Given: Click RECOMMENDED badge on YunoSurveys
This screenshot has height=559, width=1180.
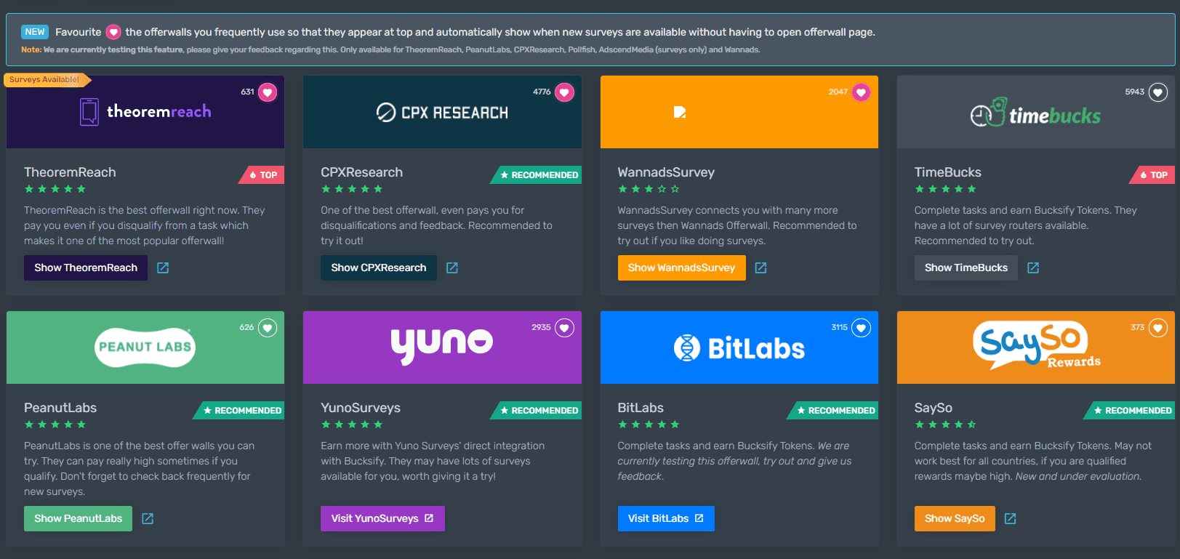Looking at the screenshot, I should point(537,411).
